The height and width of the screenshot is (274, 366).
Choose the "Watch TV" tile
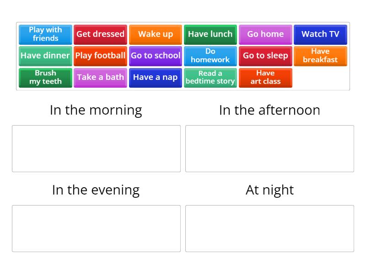320,34
